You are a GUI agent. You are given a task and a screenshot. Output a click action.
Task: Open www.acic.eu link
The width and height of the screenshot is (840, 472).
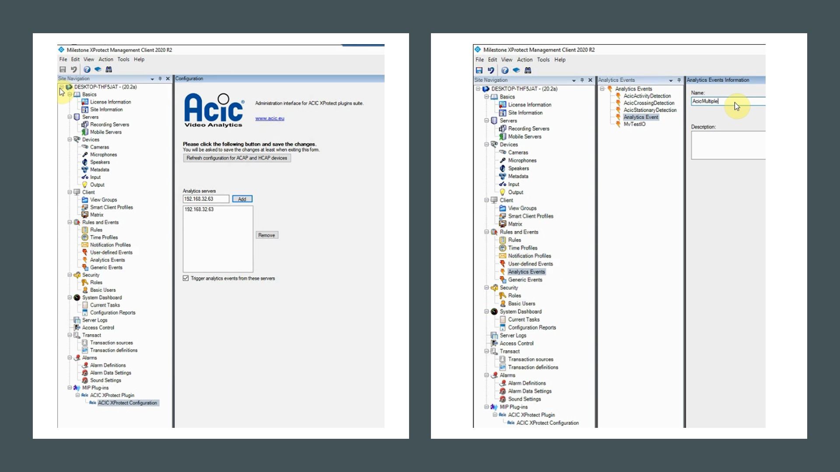point(269,118)
